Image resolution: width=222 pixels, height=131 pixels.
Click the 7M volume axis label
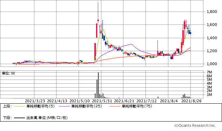[x=209, y=72]
